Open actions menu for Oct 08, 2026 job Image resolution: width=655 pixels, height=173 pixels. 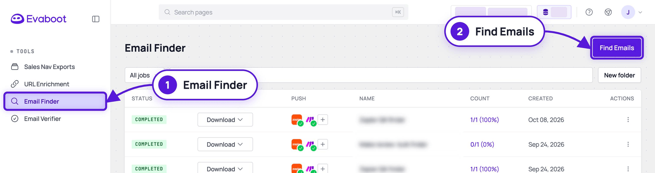pos(628,120)
